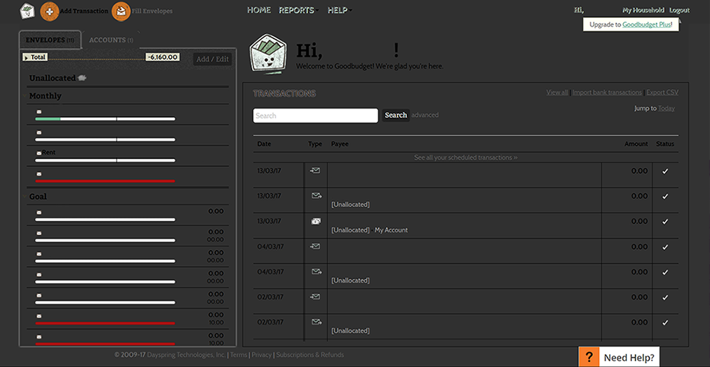Click the orange Fill Envelopes icon

coord(121,11)
